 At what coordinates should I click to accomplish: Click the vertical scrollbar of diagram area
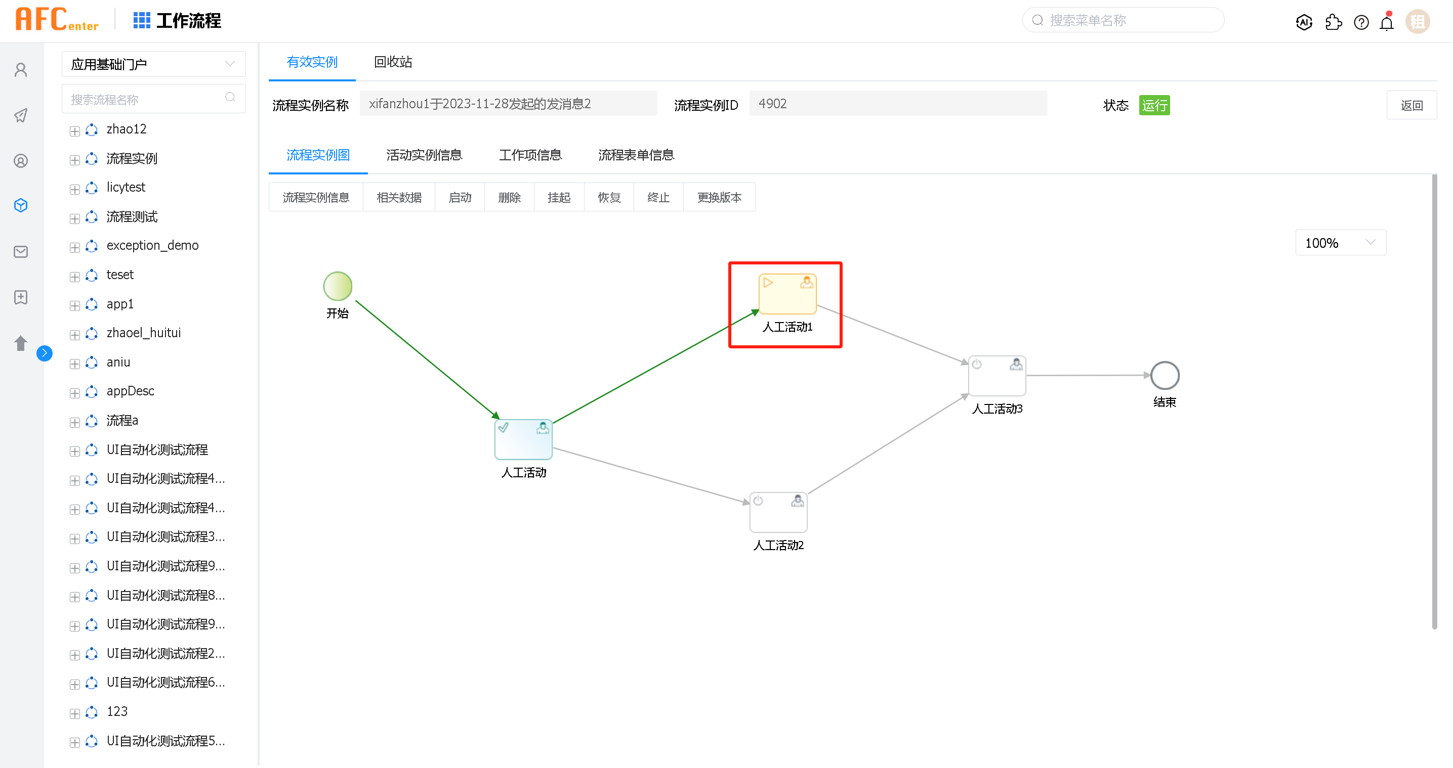1434,401
